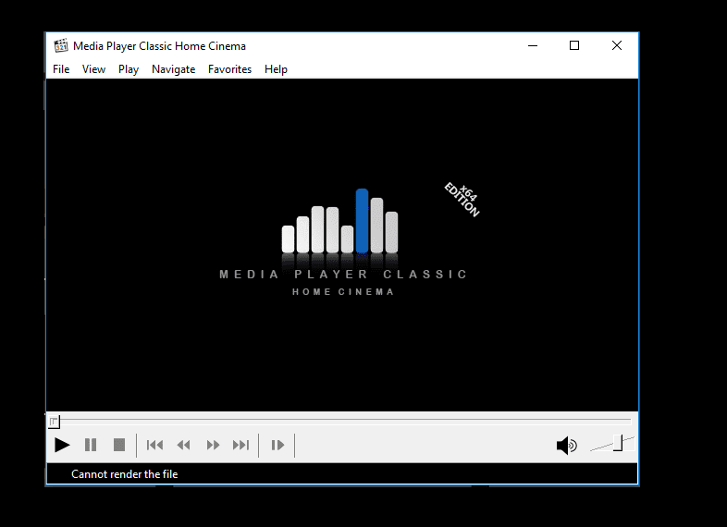Skip to previous track icon
The width and height of the screenshot is (727, 527).
pyautogui.click(x=154, y=445)
